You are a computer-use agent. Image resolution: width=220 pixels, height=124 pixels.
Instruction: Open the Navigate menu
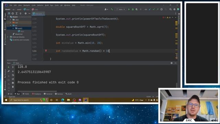coord(26,5)
